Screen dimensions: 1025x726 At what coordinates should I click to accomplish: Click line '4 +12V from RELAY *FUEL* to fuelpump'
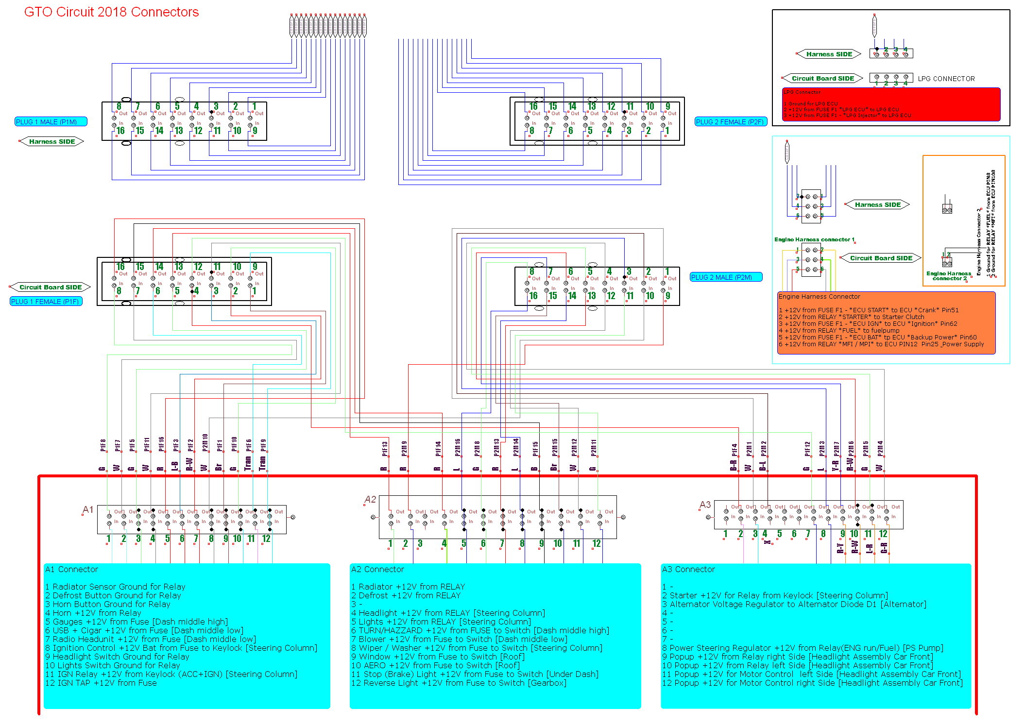[x=839, y=331]
